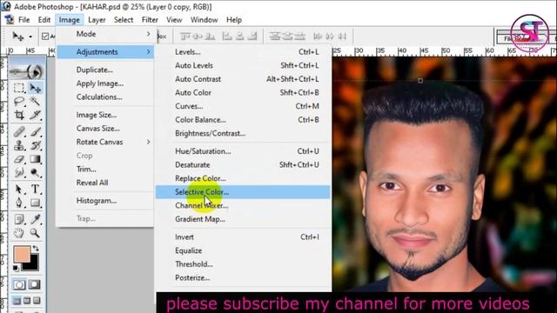
Task: Reset default foreground and background colors
Action: (x=16, y=268)
